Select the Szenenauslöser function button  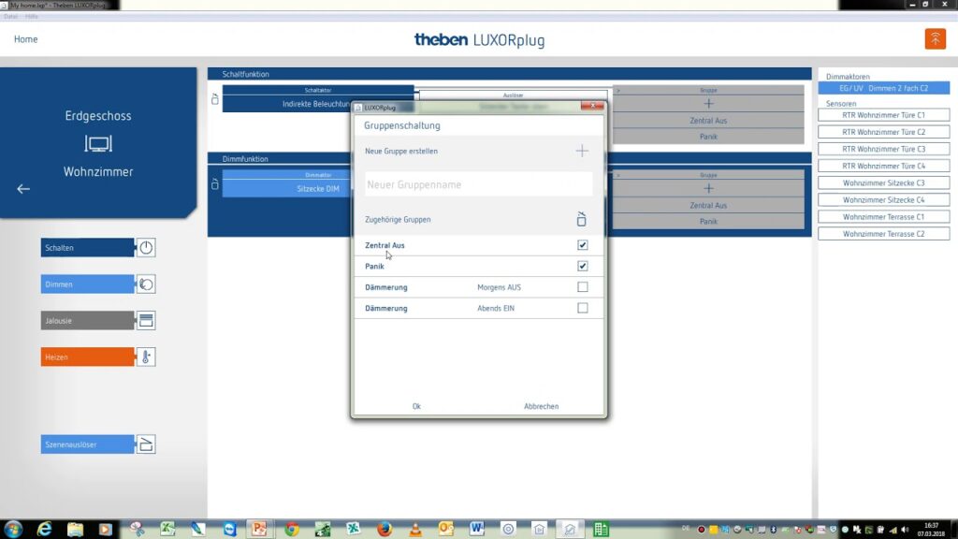coord(87,444)
